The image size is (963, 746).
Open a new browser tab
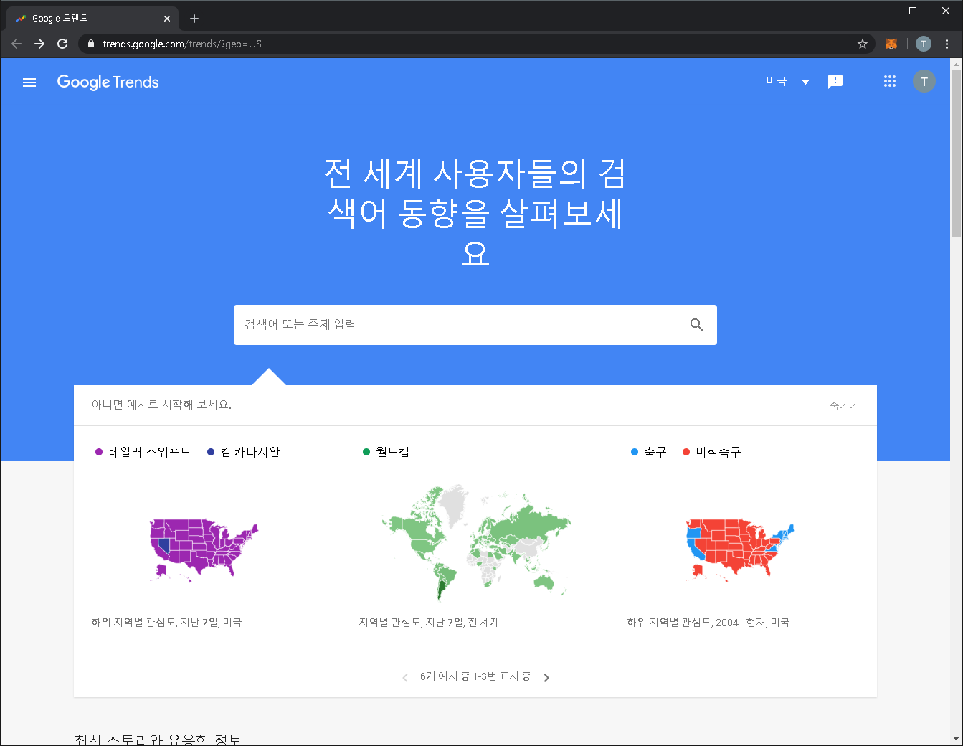pyautogui.click(x=194, y=19)
